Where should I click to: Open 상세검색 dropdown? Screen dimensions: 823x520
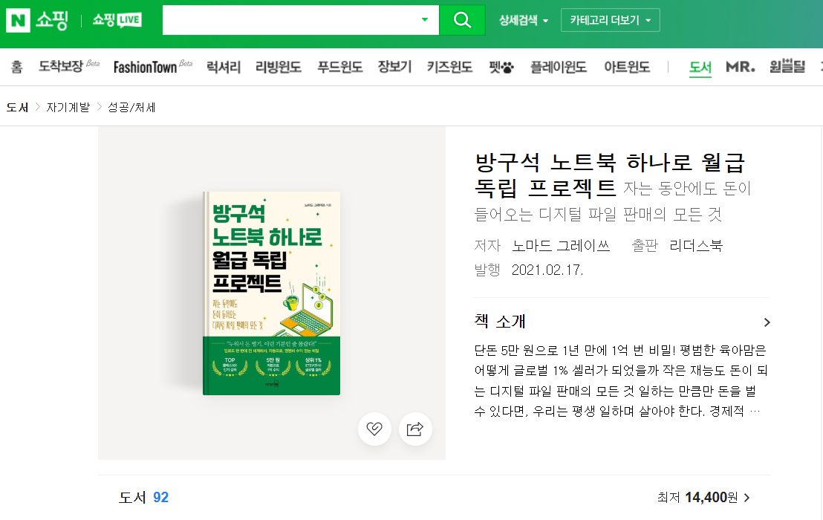click(524, 21)
